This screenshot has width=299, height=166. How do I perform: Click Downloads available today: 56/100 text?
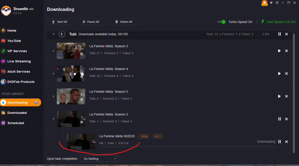103,34
